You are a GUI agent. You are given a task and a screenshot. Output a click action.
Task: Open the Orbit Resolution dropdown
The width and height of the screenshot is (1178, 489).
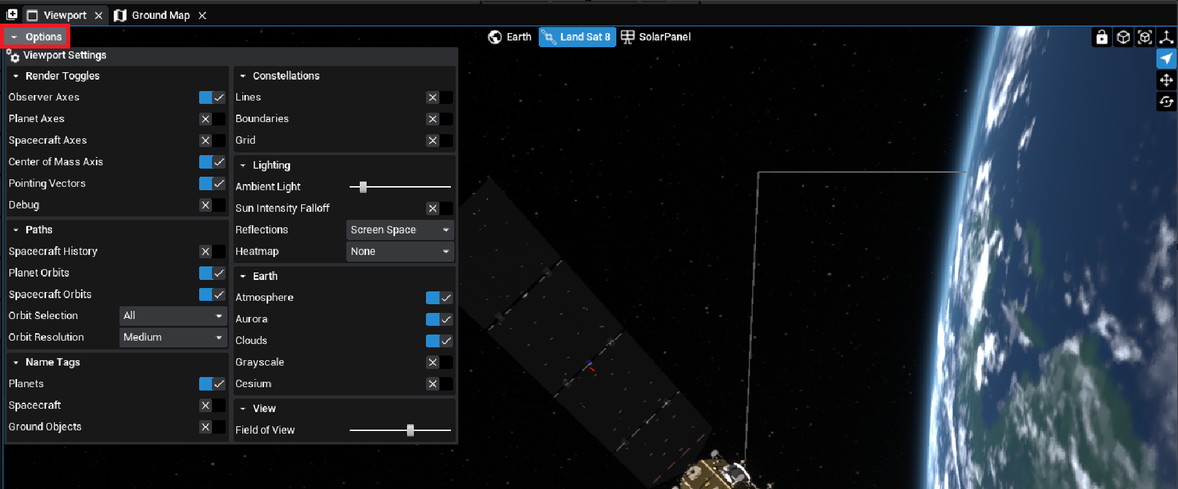pos(173,337)
